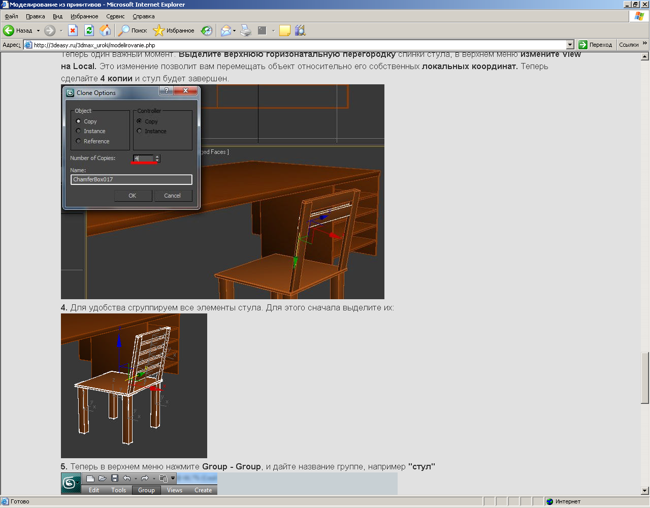Click the Save disk icon in 3ds Max toolbar image

(x=114, y=478)
